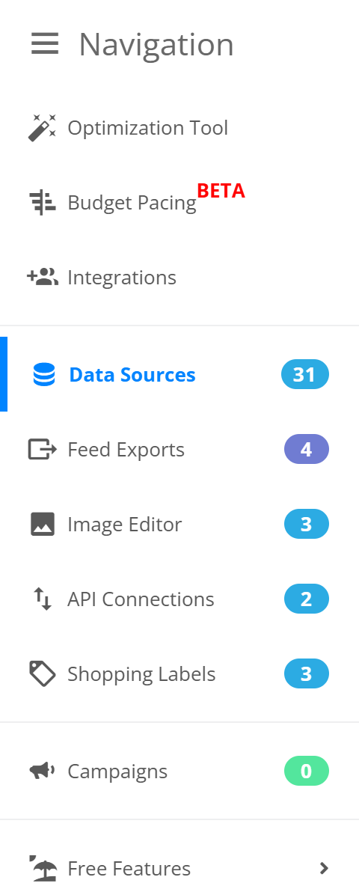359x883 pixels.
Task: Select Data Sources menu item
Action: point(179,374)
